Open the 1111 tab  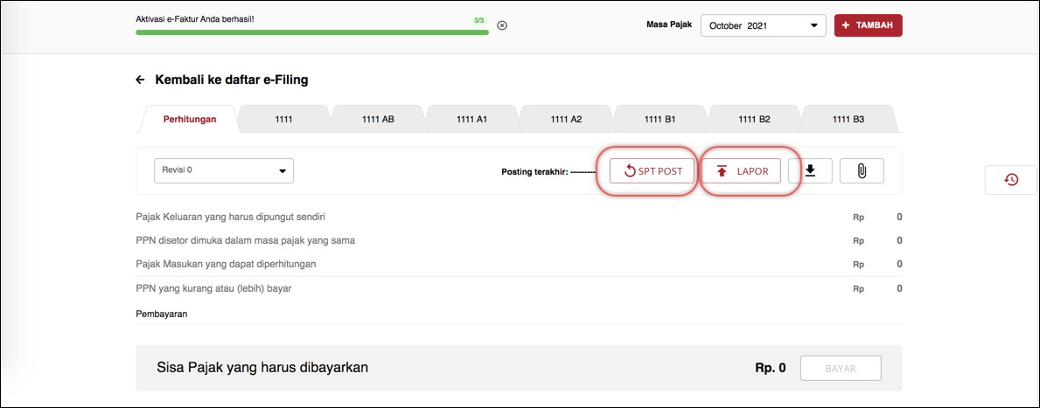pos(283,119)
